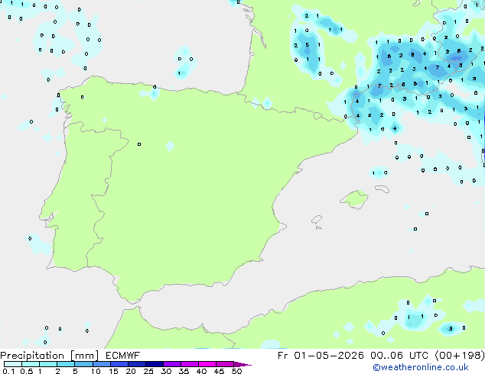Click the "(00+198)" forecast hour text
Screen dimensions: 485x374
coord(460,356)
